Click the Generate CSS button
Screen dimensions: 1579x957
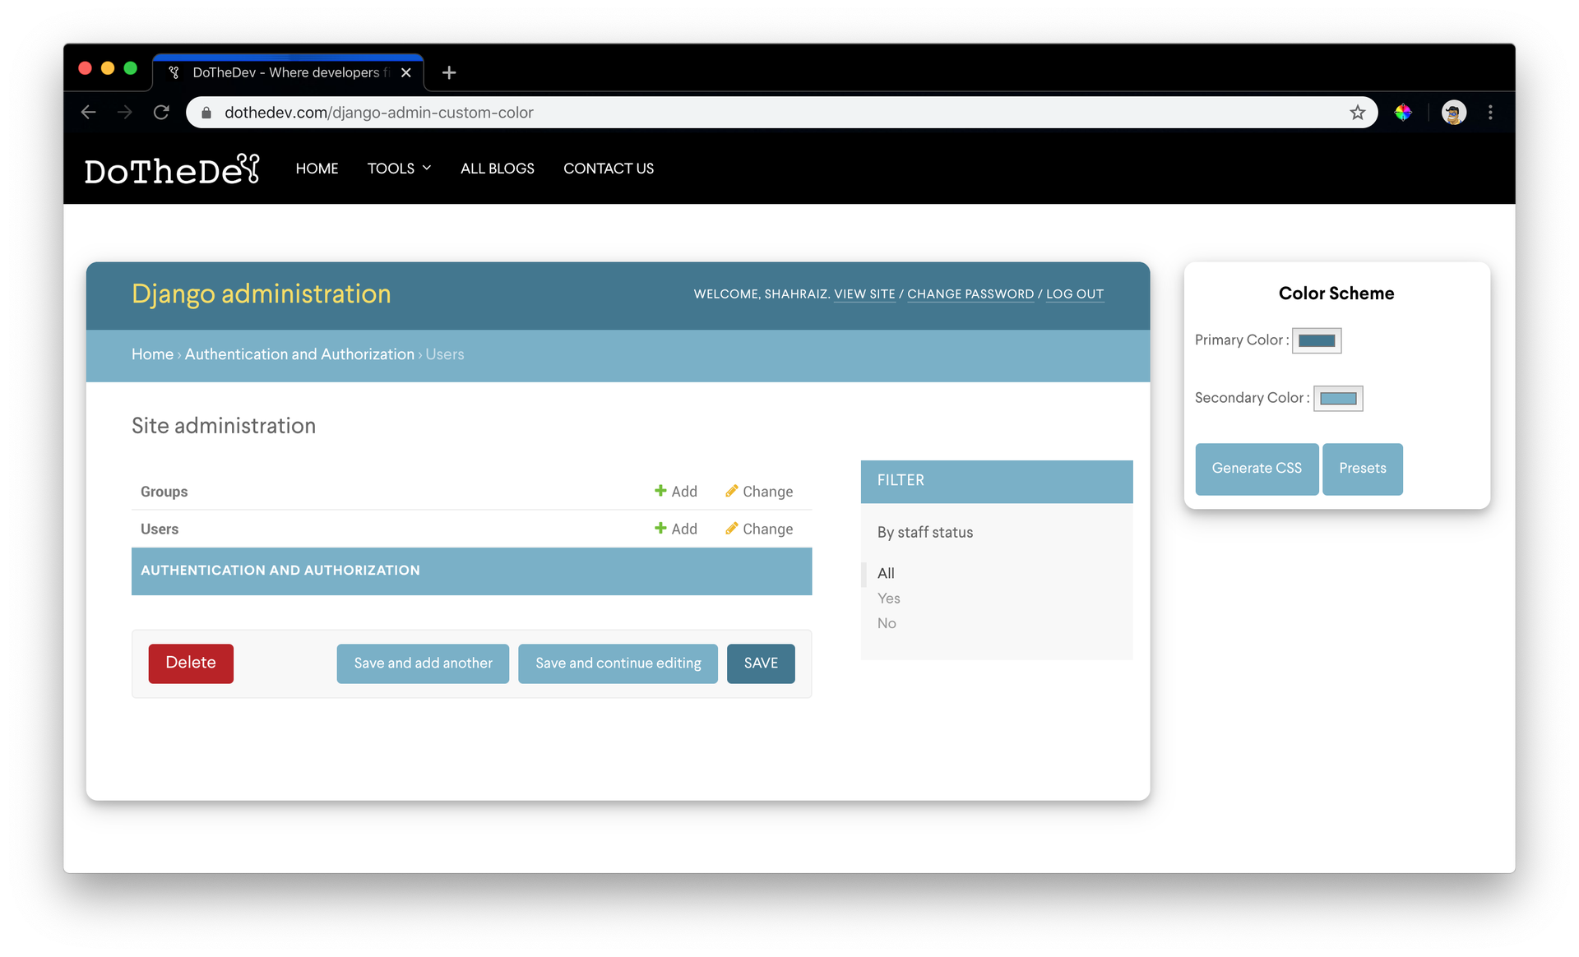[x=1257, y=469]
